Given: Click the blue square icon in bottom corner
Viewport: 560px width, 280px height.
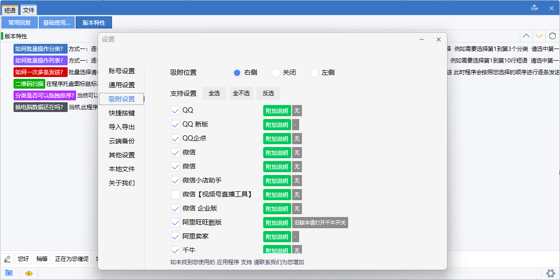Looking at the screenshot, I should coord(8,273).
